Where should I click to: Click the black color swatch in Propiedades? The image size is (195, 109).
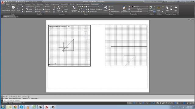point(133,7)
